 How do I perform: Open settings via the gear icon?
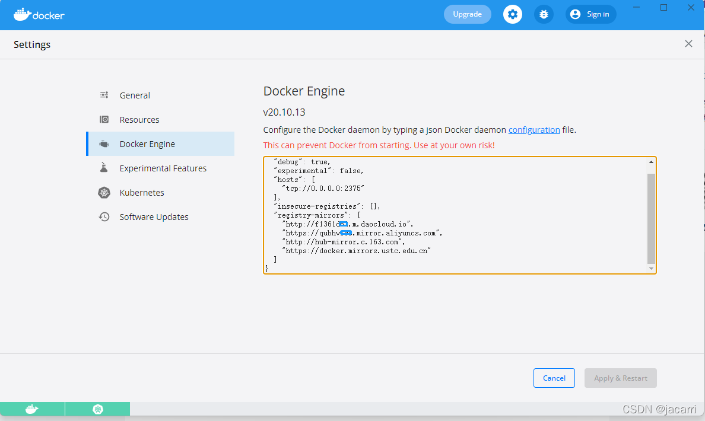513,14
